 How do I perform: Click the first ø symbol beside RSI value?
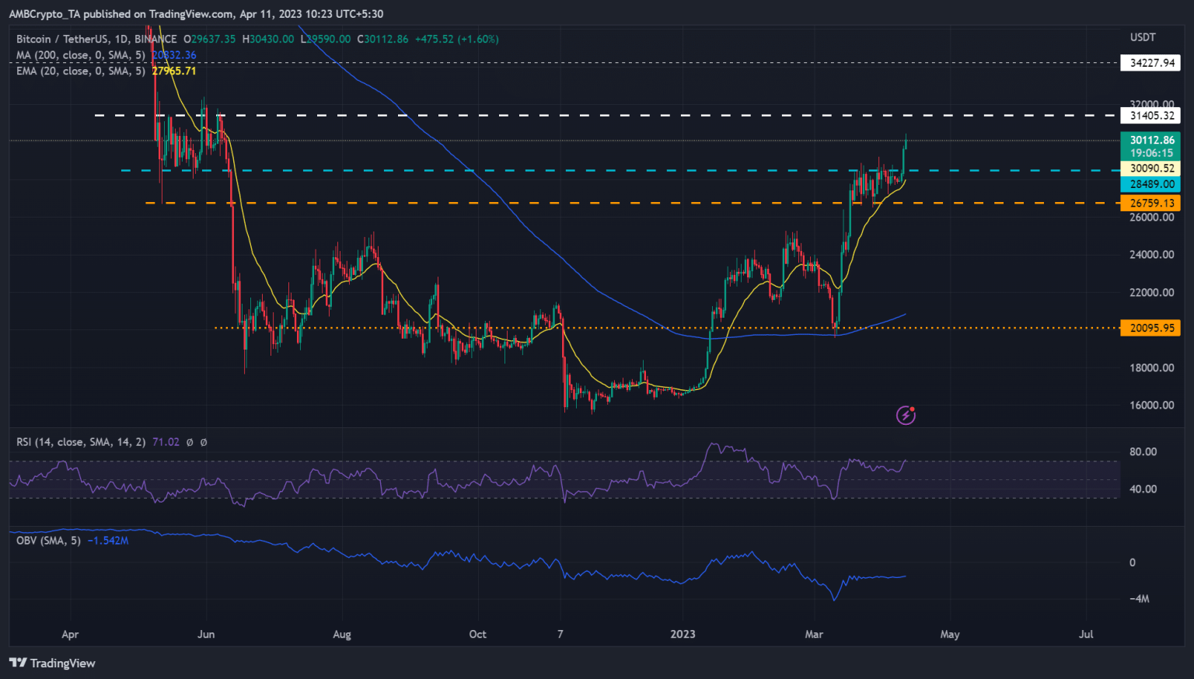[x=190, y=442]
